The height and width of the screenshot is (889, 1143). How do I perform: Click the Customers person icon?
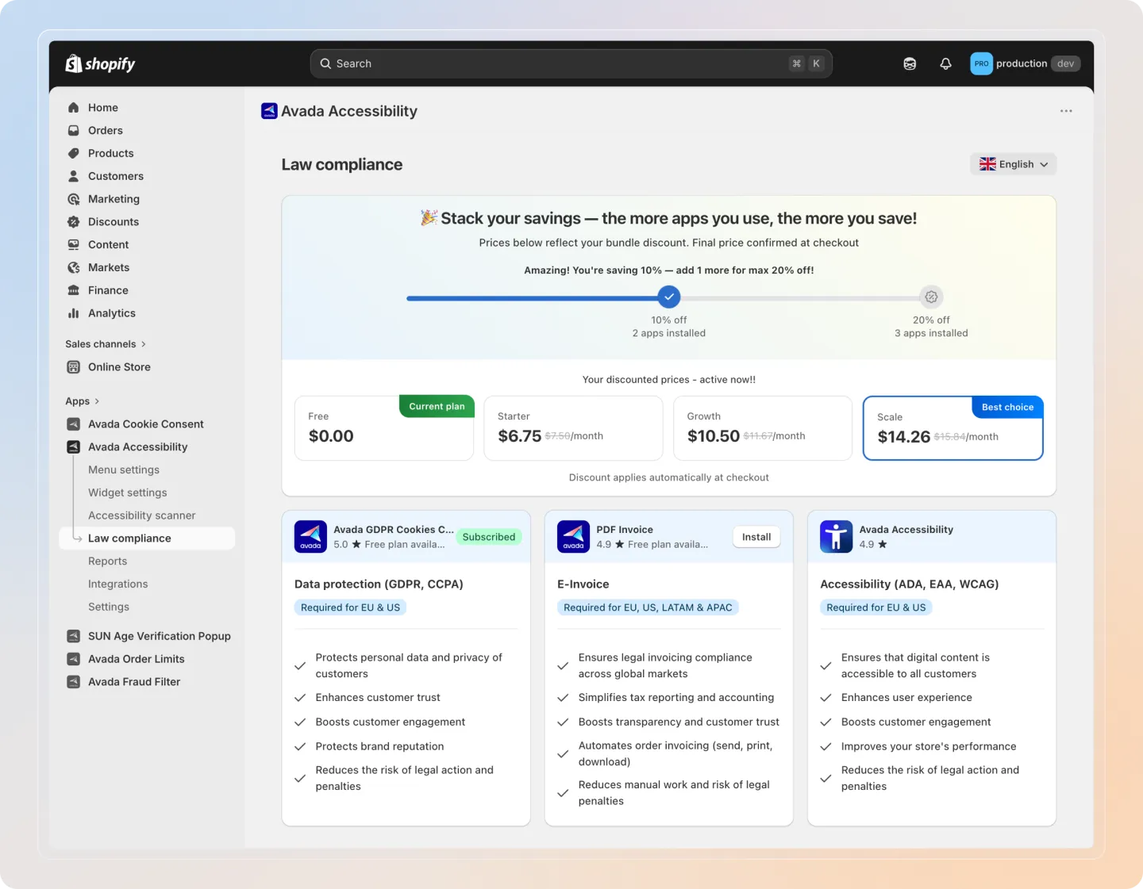[x=74, y=176]
